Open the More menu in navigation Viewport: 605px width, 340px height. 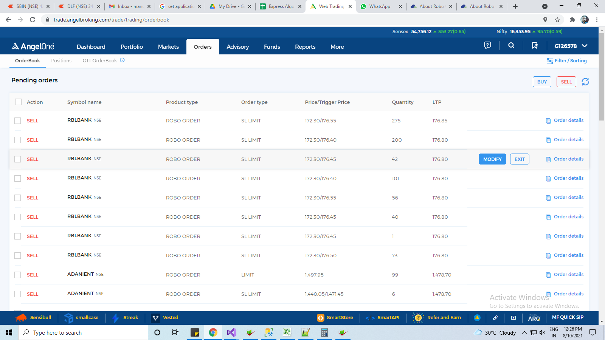pyautogui.click(x=337, y=47)
